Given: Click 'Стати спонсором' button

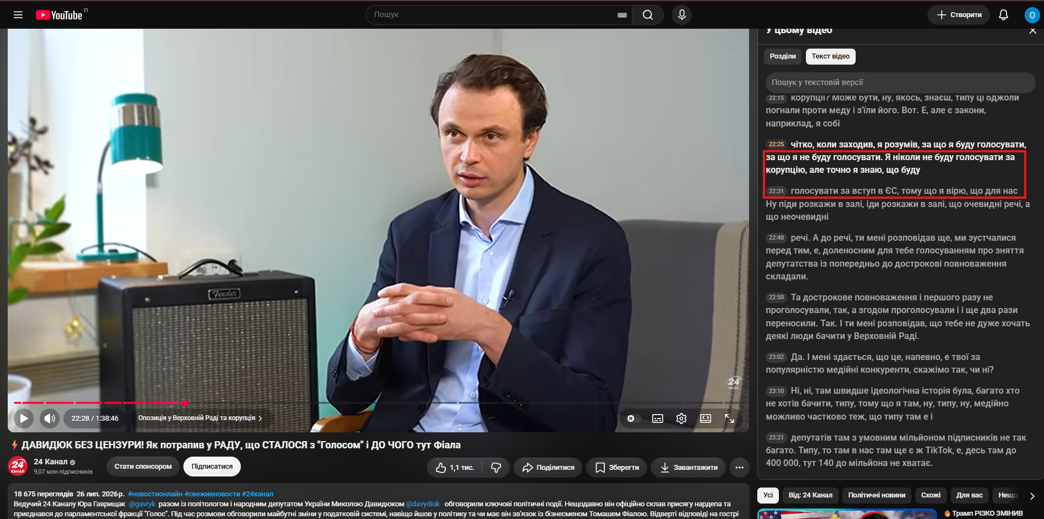Looking at the screenshot, I should click(x=143, y=467).
